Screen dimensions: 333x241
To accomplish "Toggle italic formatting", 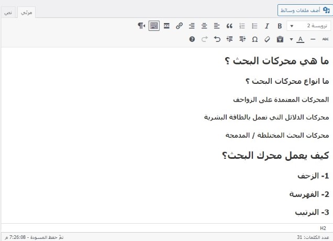I will (267, 26).
